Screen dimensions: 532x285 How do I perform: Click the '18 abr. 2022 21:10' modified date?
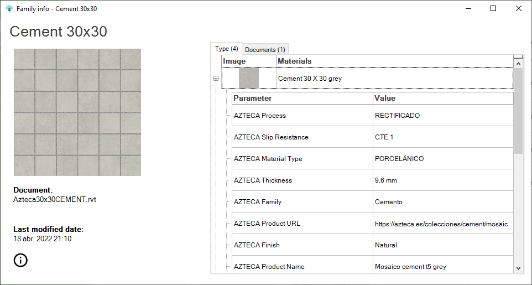(x=43, y=239)
